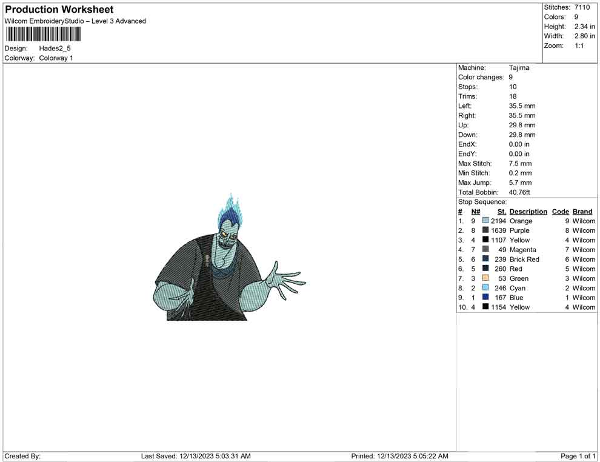Click the Orange thread color swatch
Viewport: 600px width, 462px height.
pyautogui.click(x=485, y=221)
